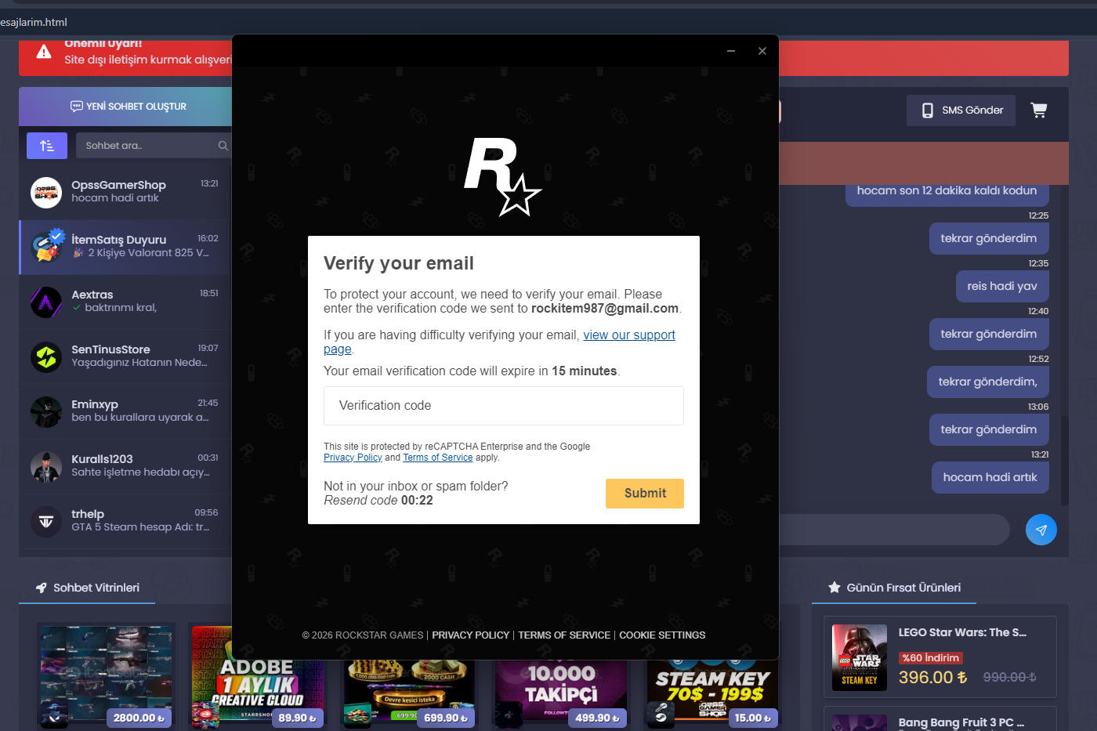The image size is (1097, 731).
Task: Click the warning triangle icon in red banner
Action: tap(44, 52)
